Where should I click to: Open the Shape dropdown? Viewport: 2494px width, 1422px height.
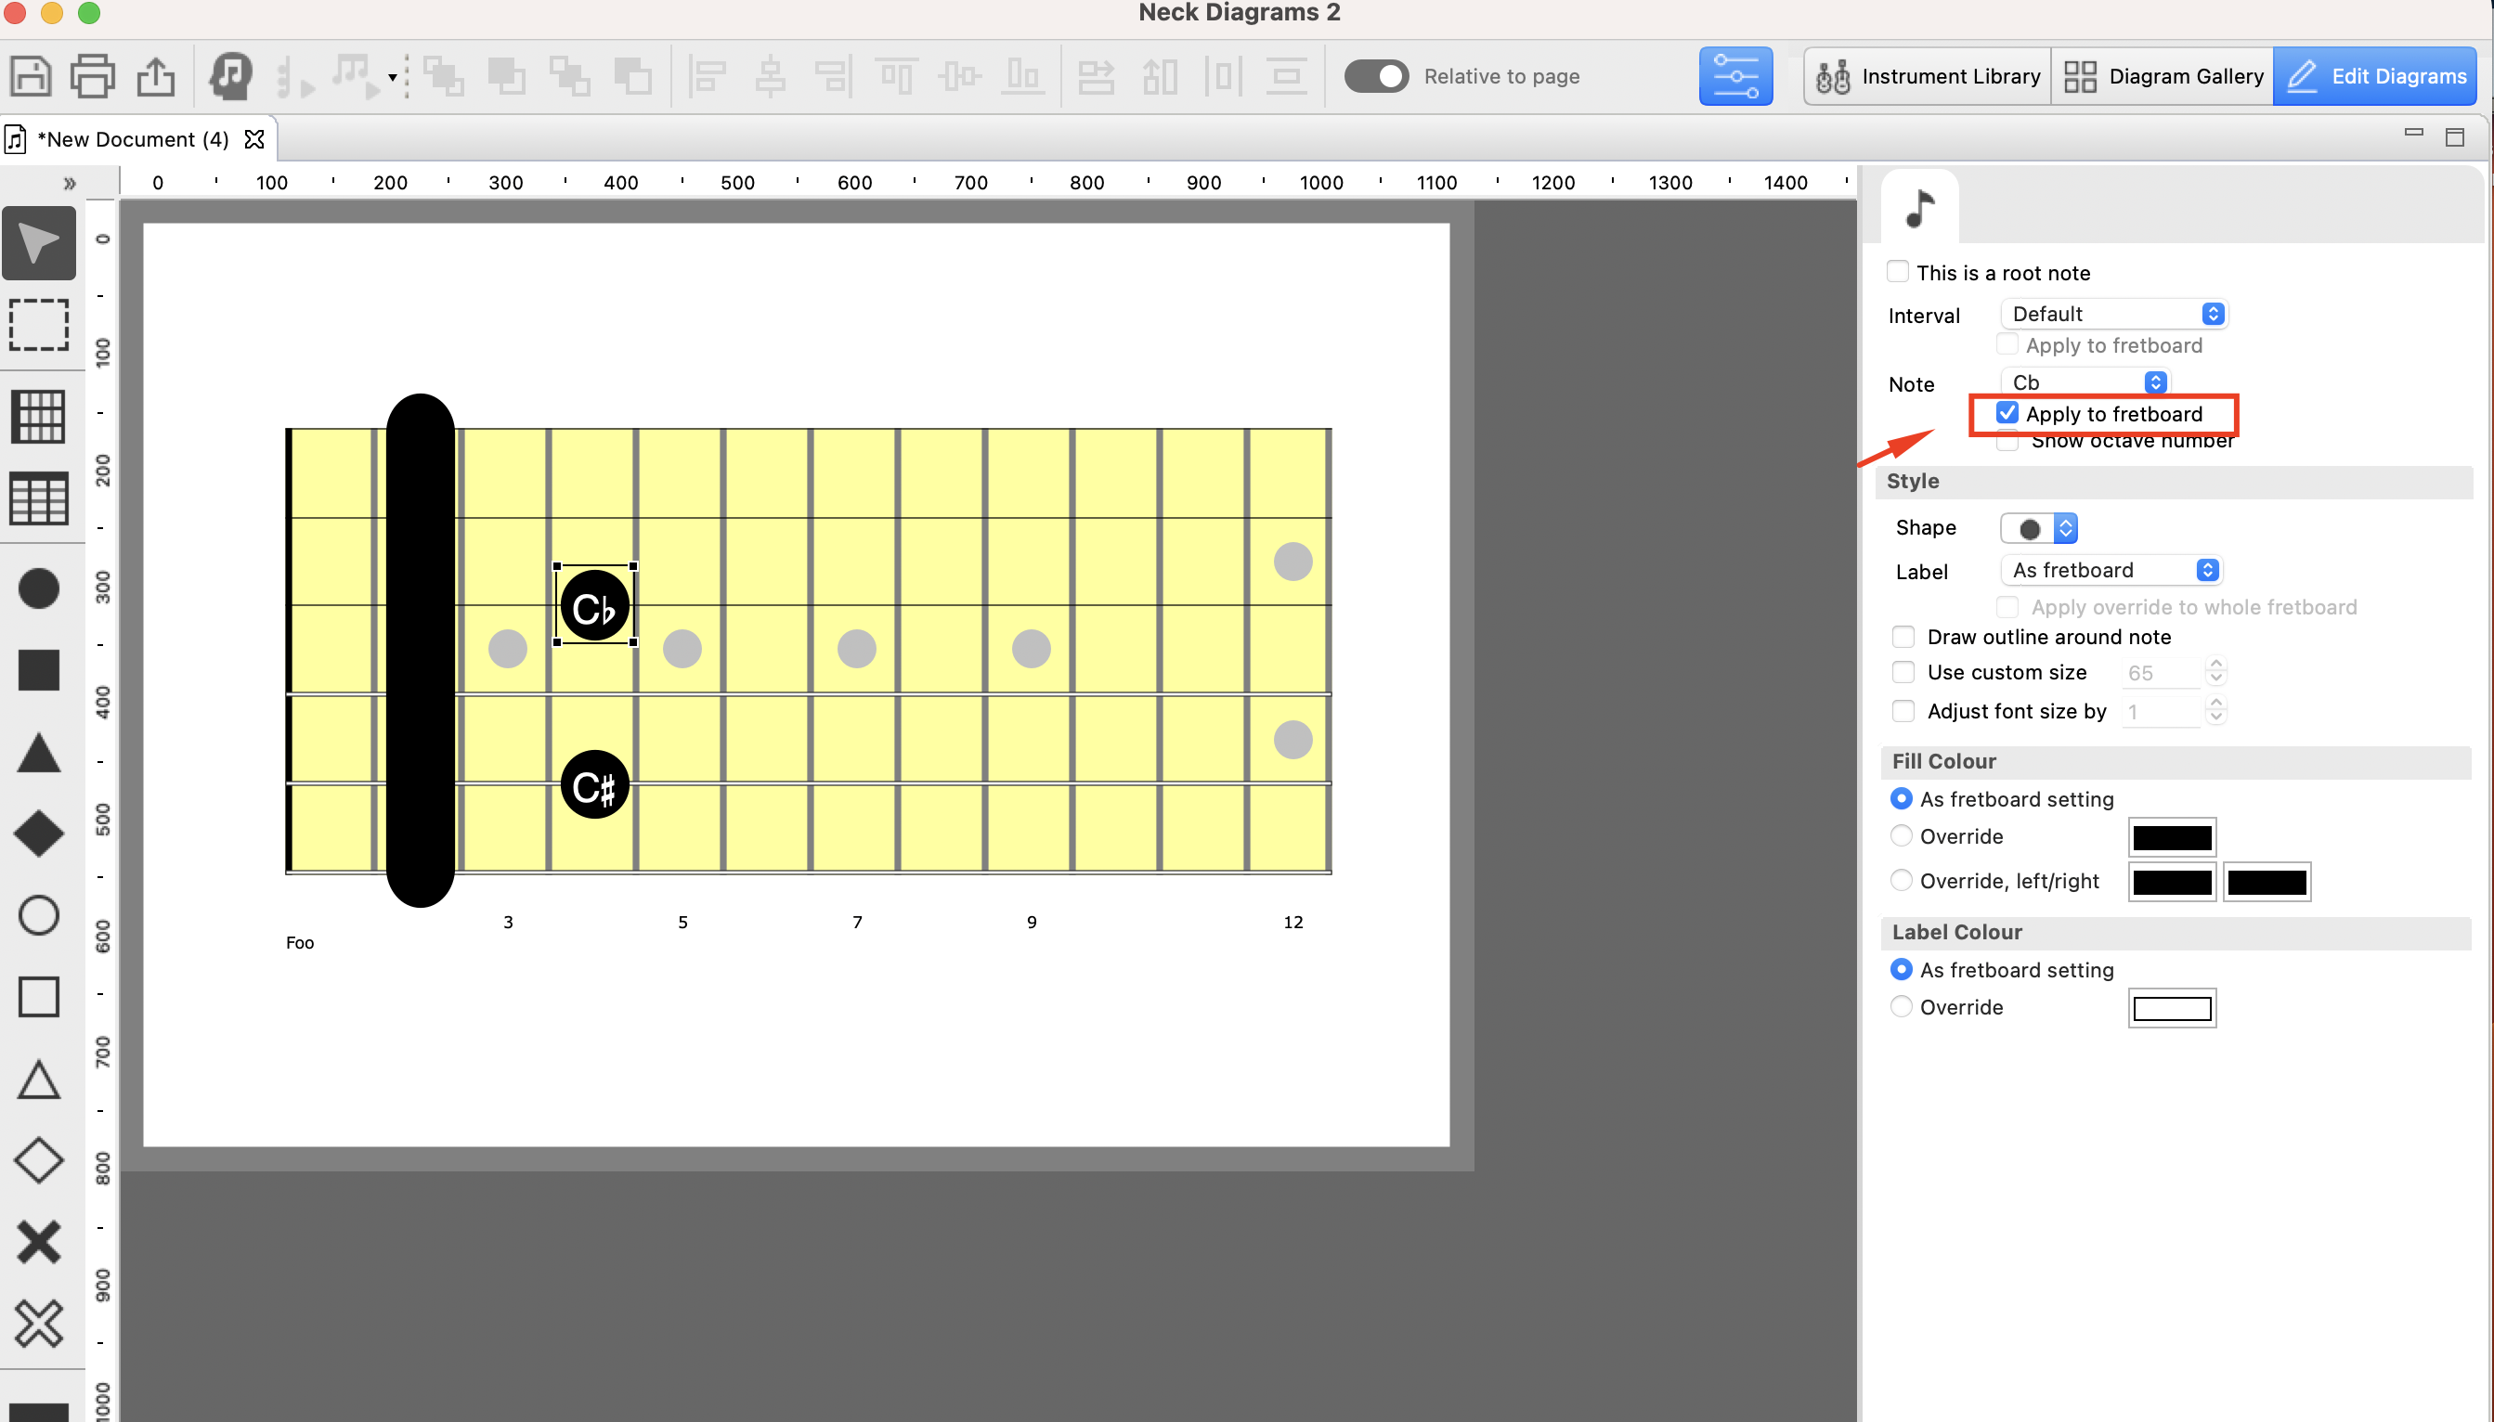click(2039, 528)
